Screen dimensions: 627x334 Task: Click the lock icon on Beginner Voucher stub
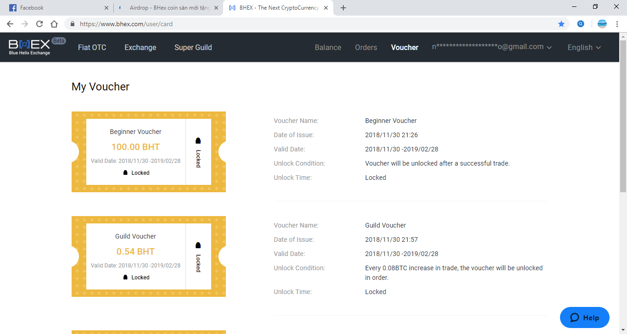pyautogui.click(x=198, y=141)
